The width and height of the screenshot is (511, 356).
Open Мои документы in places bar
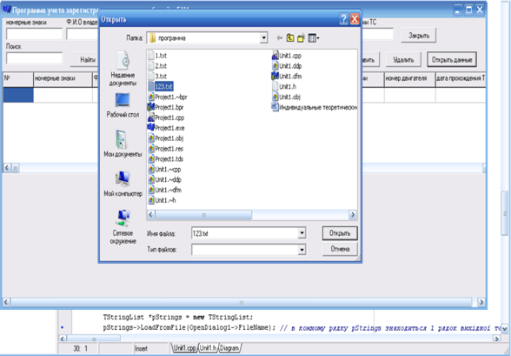[123, 144]
